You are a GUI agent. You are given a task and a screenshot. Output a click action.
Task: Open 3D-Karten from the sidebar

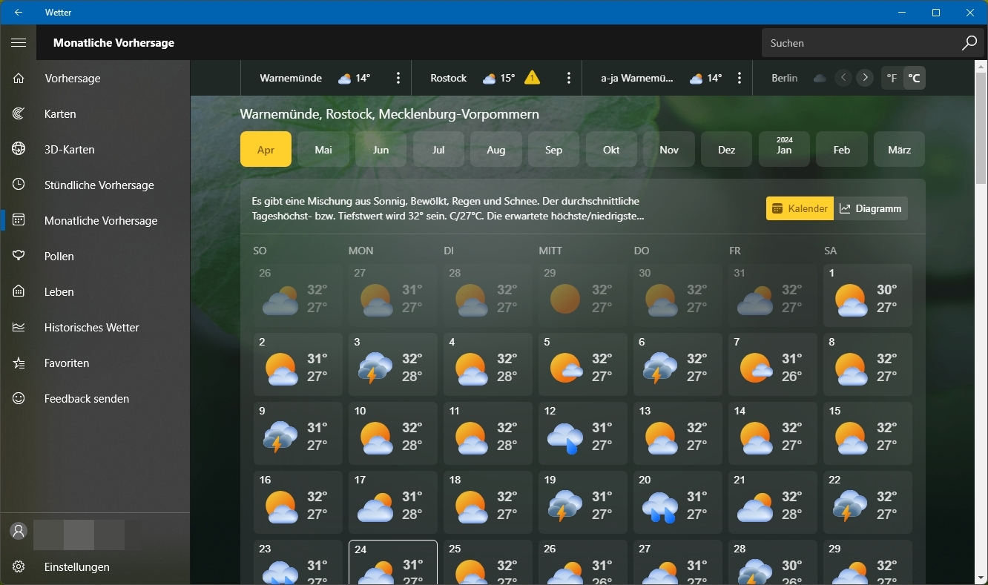click(69, 150)
